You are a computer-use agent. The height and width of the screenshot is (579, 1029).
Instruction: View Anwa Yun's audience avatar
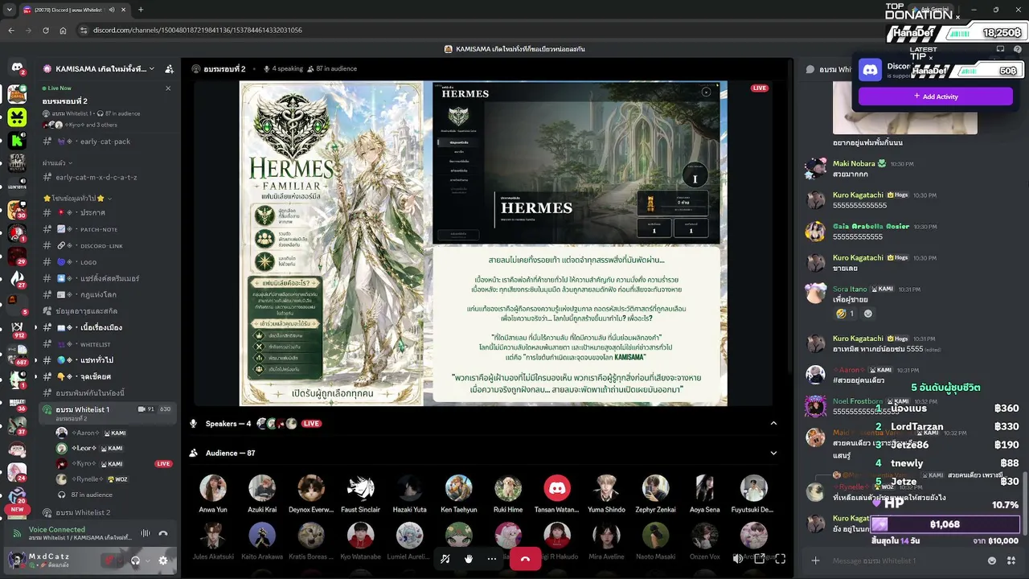tap(213, 488)
